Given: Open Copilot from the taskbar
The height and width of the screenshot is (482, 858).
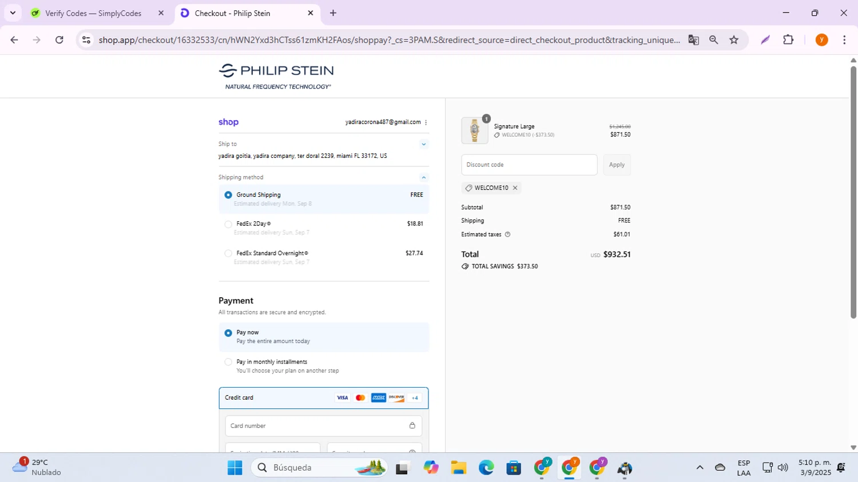Looking at the screenshot, I should [x=431, y=468].
